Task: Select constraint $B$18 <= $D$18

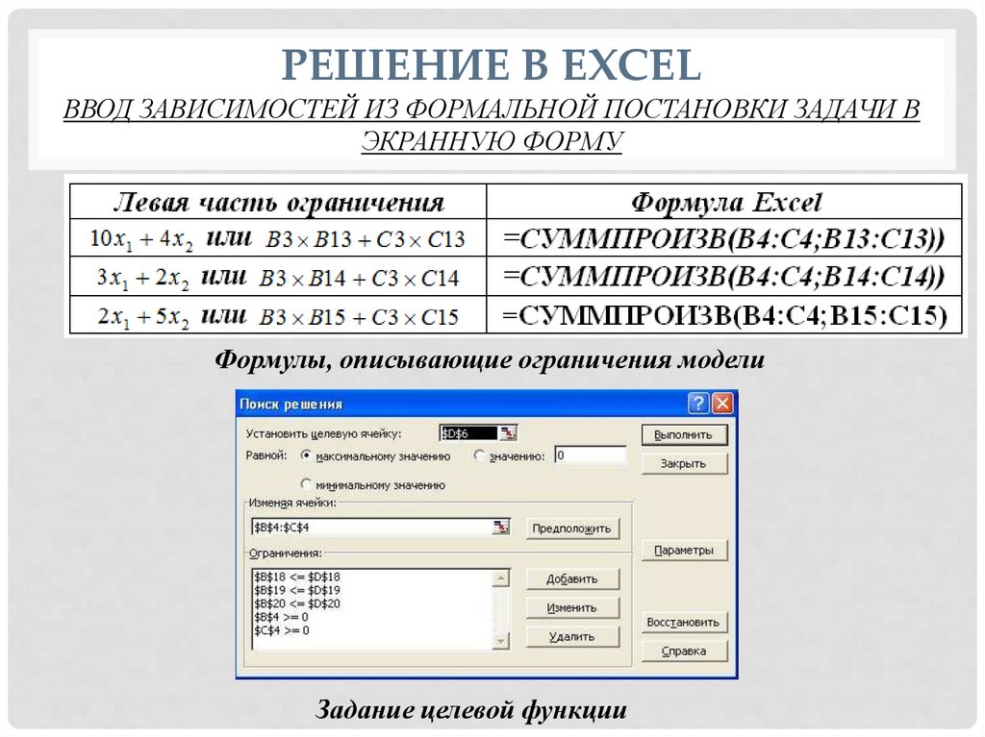Action: tap(297, 577)
